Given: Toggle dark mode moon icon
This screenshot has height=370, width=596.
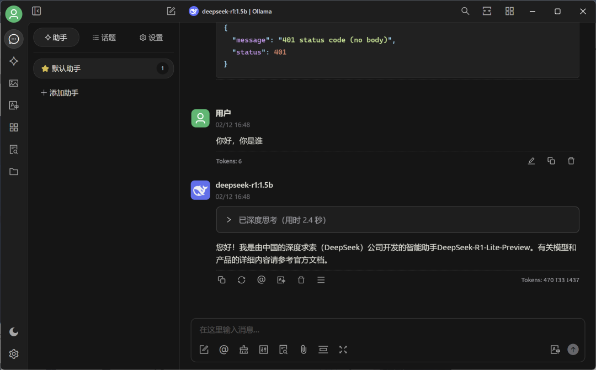Looking at the screenshot, I should pos(14,332).
